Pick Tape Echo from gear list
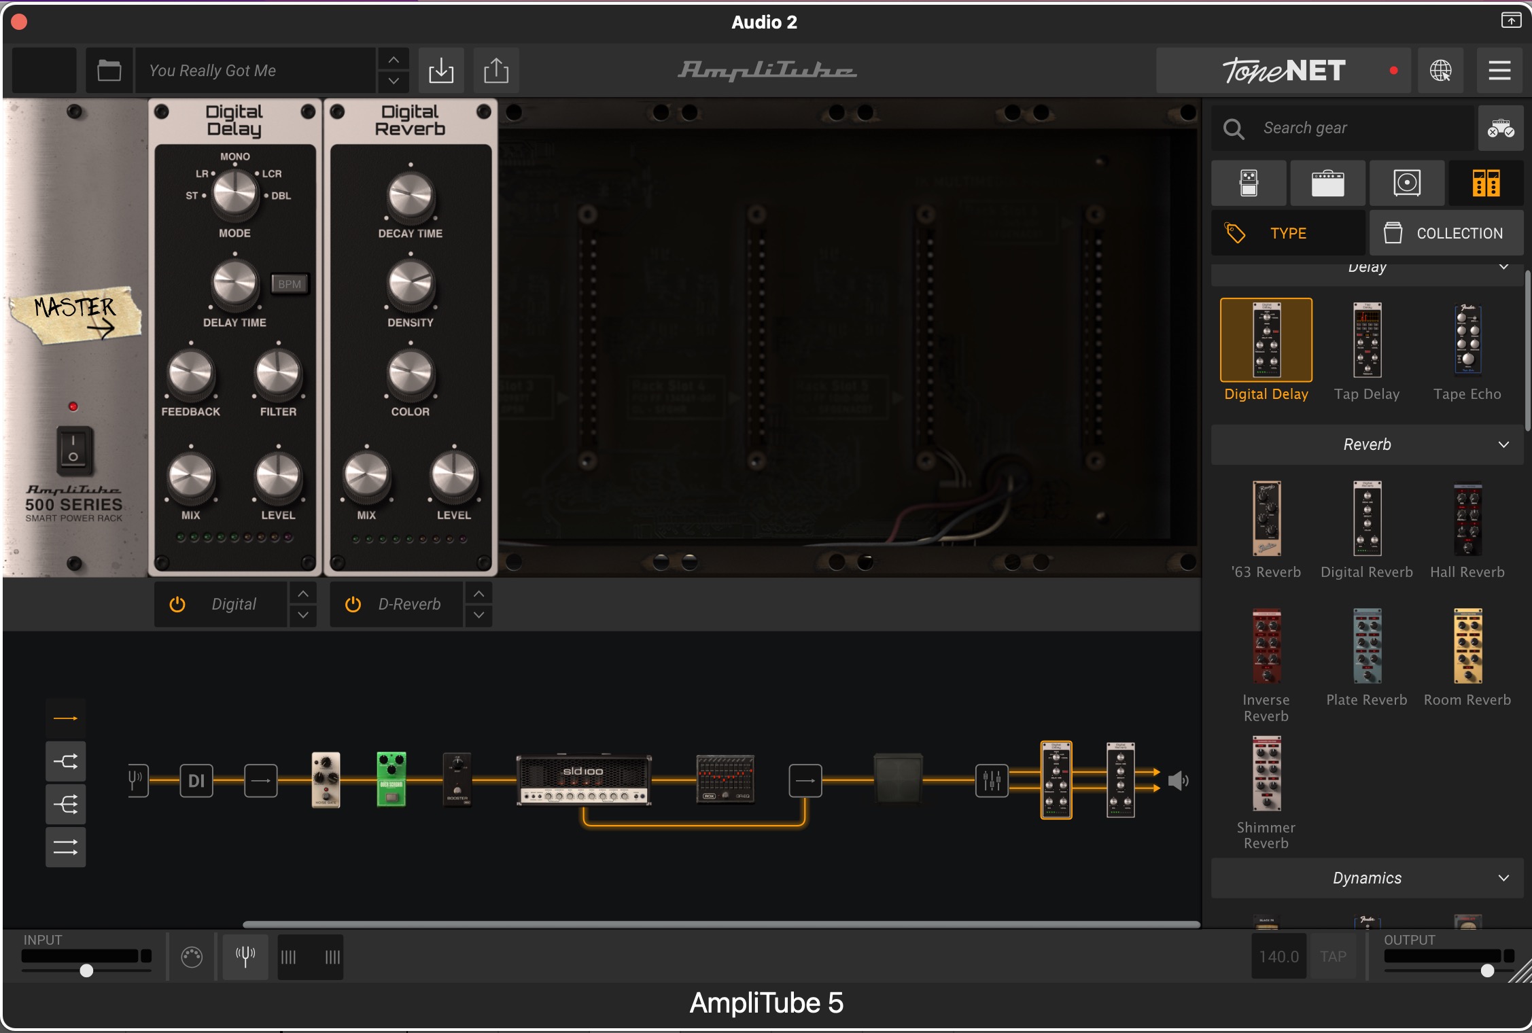 1467,351
